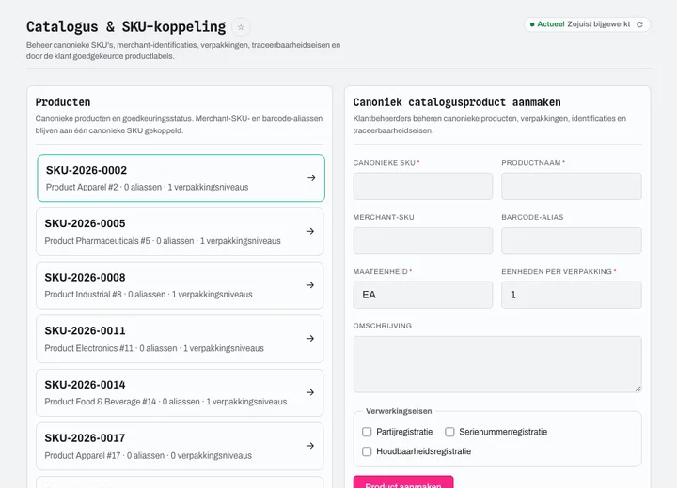Select the SKU-2026-0014 product title
The width and height of the screenshot is (677, 488).
(x=85, y=385)
